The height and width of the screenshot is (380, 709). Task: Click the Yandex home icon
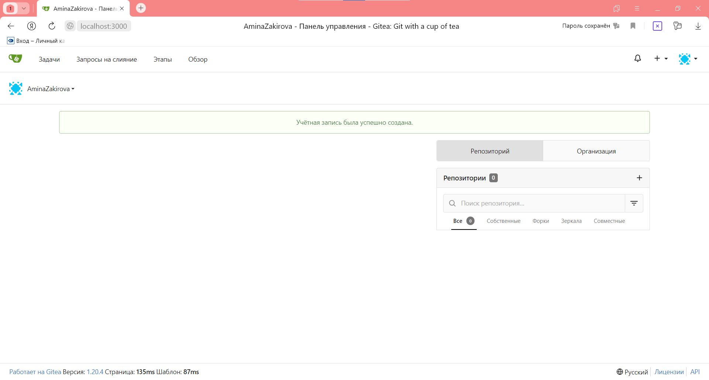(x=31, y=26)
